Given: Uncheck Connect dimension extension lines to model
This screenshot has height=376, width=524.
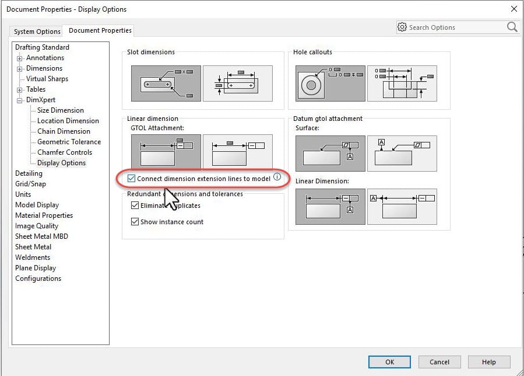Looking at the screenshot, I should pos(132,178).
